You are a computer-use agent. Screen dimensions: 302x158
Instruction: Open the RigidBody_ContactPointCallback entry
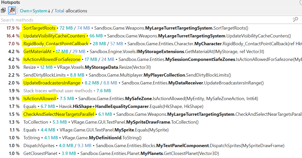coord(56,44)
